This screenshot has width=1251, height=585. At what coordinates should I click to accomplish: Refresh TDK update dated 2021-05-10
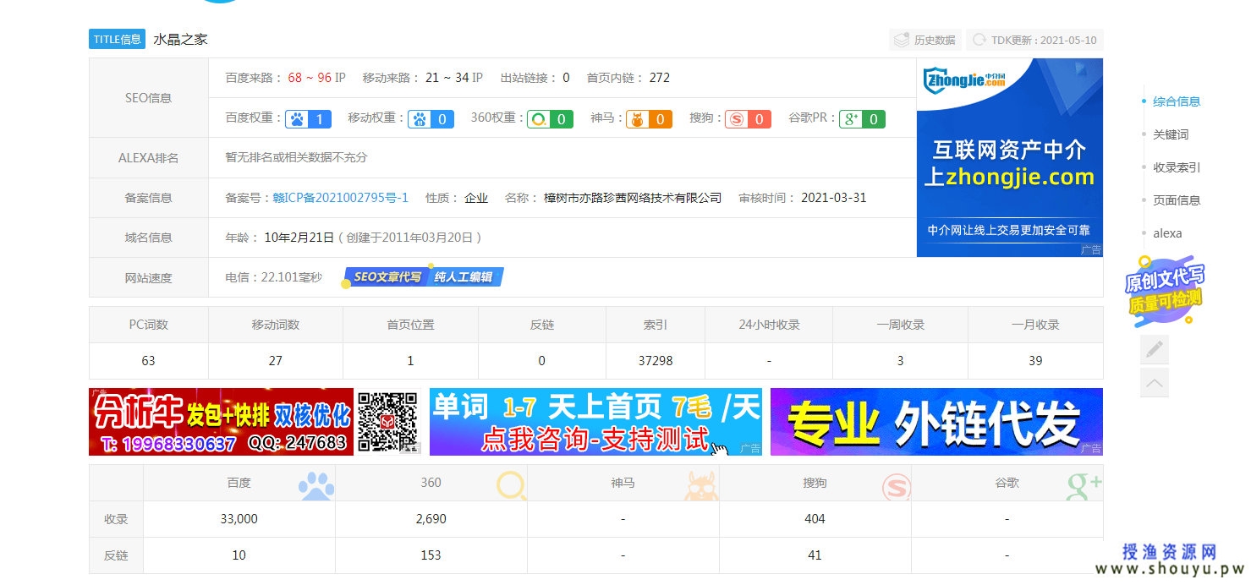coord(1034,40)
